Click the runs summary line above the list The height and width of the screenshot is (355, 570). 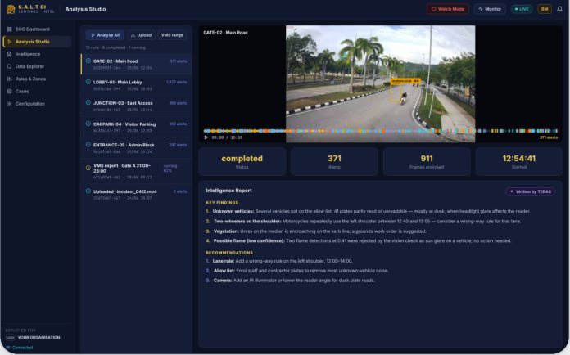coord(115,47)
